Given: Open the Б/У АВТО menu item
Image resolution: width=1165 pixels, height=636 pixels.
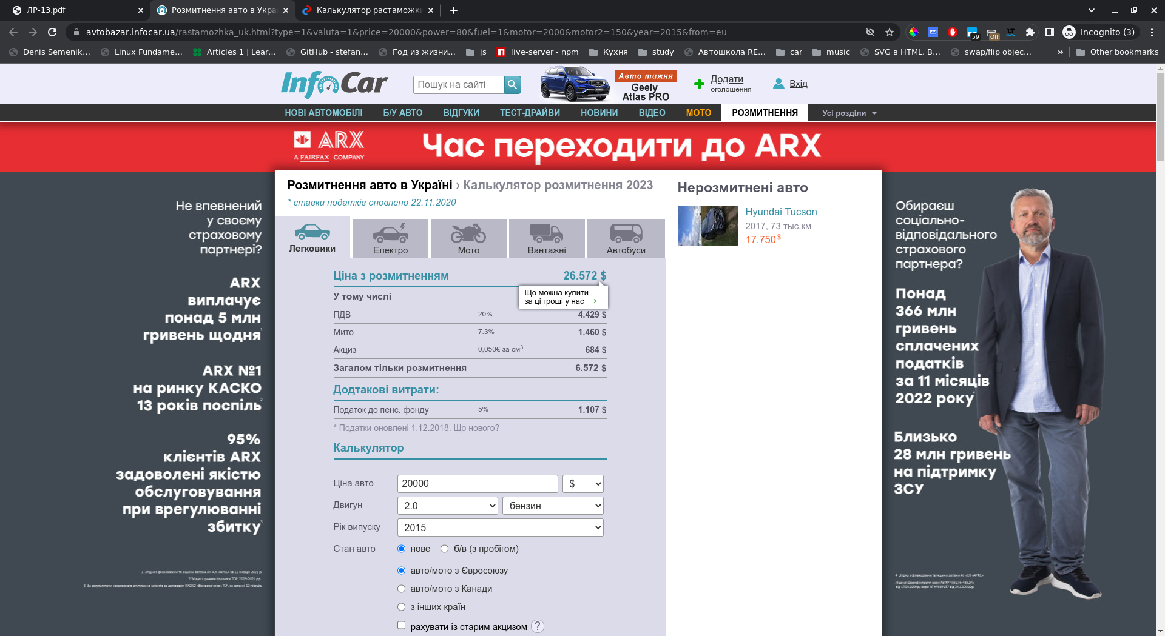Looking at the screenshot, I should pyautogui.click(x=402, y=113).
